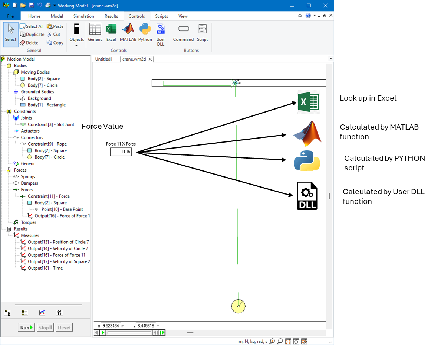Print the model using the printer icon
Image resolution: width=431 pixels, height=345 pixels.
[48, 5]
